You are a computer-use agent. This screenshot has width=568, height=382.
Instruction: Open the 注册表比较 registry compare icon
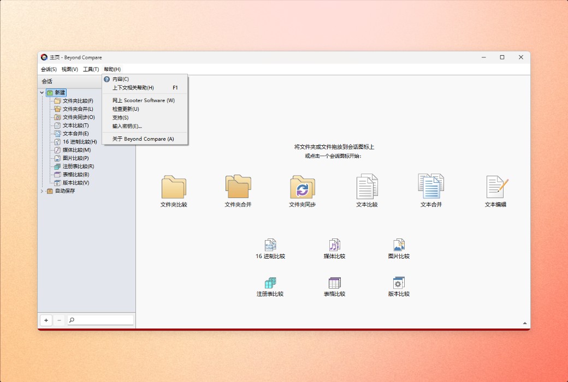pyautogui.click(x=270, y=283)
